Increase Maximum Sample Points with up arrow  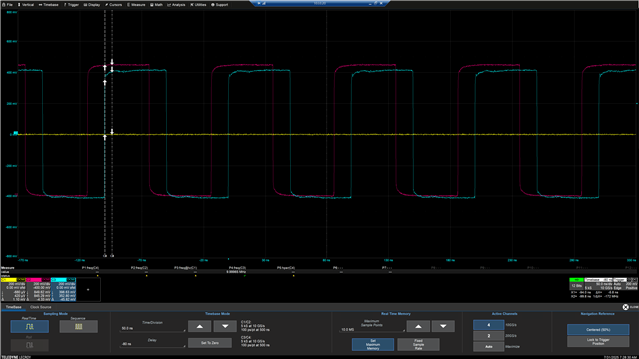418,326
